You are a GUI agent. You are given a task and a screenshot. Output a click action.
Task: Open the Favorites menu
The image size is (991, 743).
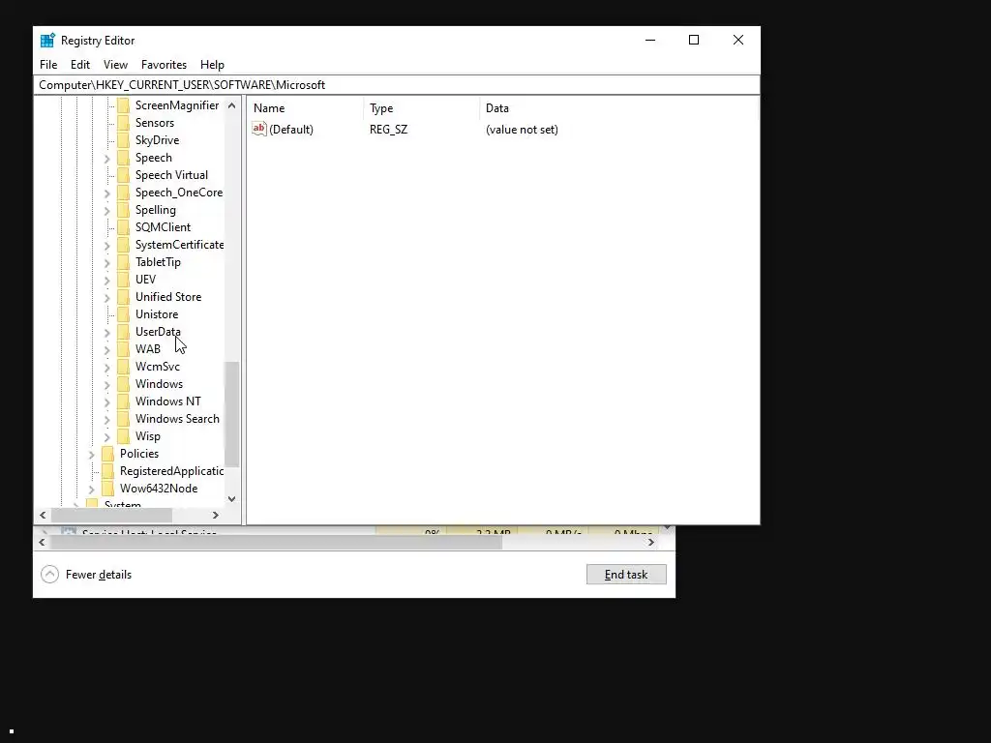click(164, 65)
